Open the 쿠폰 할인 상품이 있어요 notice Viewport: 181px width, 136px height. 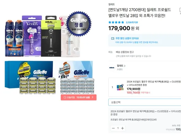(x=127, y=38)
